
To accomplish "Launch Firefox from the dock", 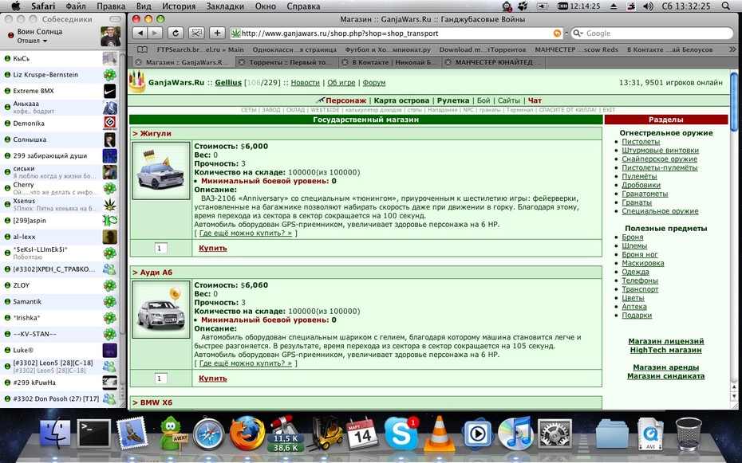I will tap(247, 433).
